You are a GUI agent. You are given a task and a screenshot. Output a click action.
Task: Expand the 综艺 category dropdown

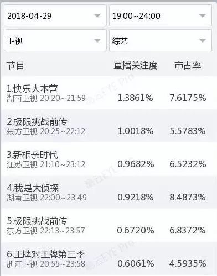(161, 40)
